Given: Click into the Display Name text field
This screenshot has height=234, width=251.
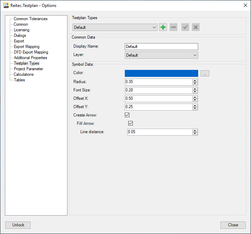Looking at the screenshot, I should click(x=161, y=47).
